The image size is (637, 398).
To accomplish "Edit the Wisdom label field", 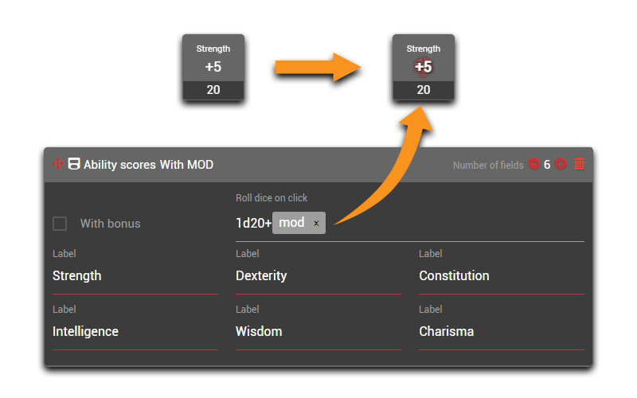I will [317, 332].
